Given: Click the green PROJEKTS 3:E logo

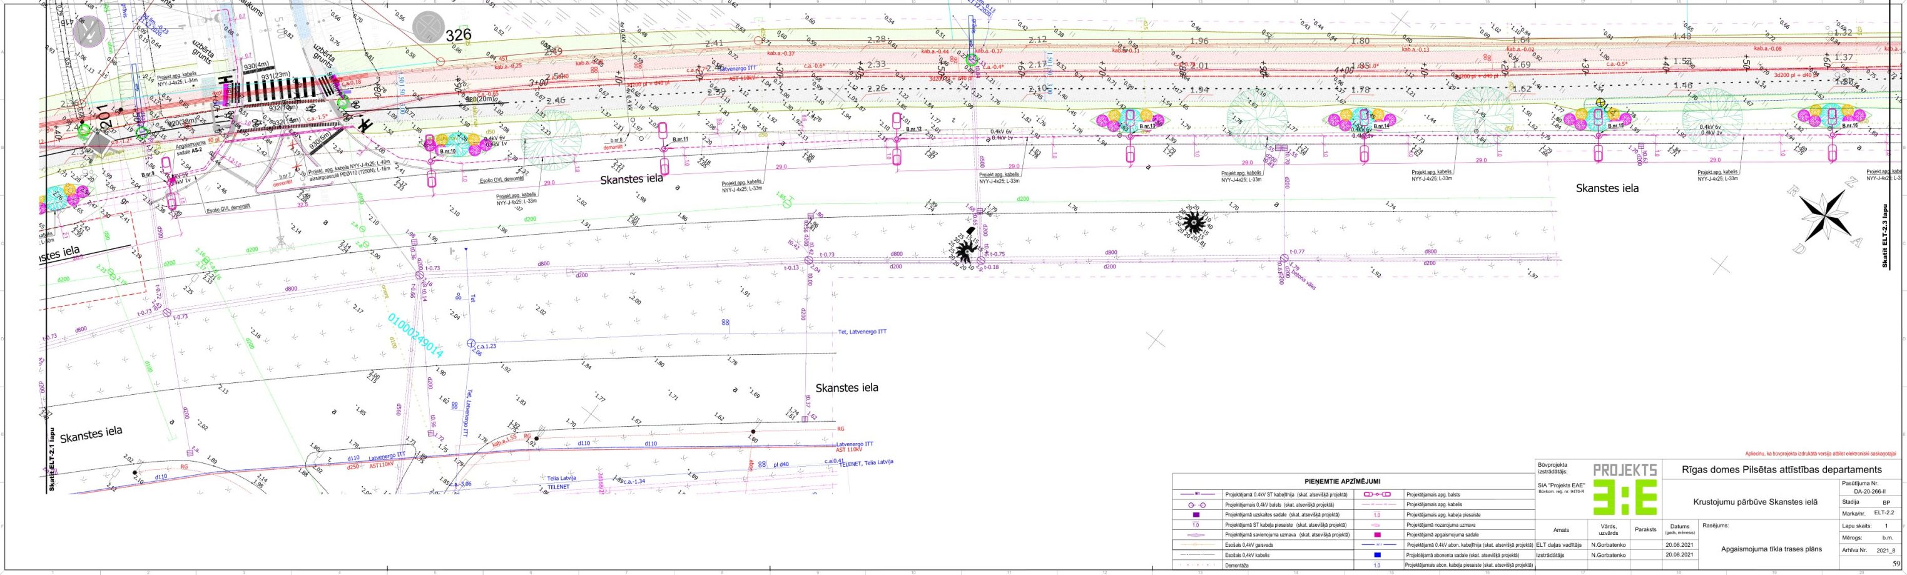Looking at the screenshot, I should [1625, 489].
